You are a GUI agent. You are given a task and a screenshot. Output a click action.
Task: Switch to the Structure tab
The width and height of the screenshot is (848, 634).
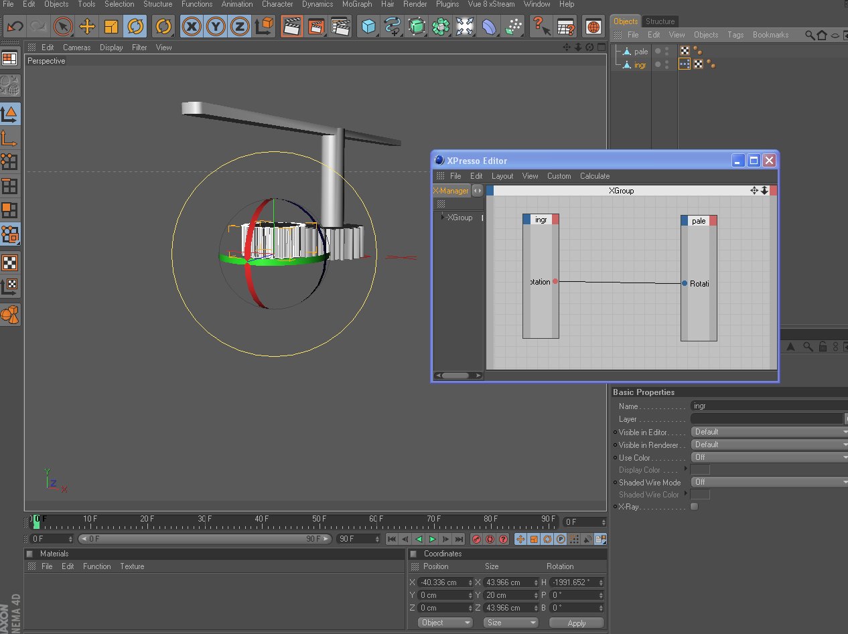click(x=660, y=21)
